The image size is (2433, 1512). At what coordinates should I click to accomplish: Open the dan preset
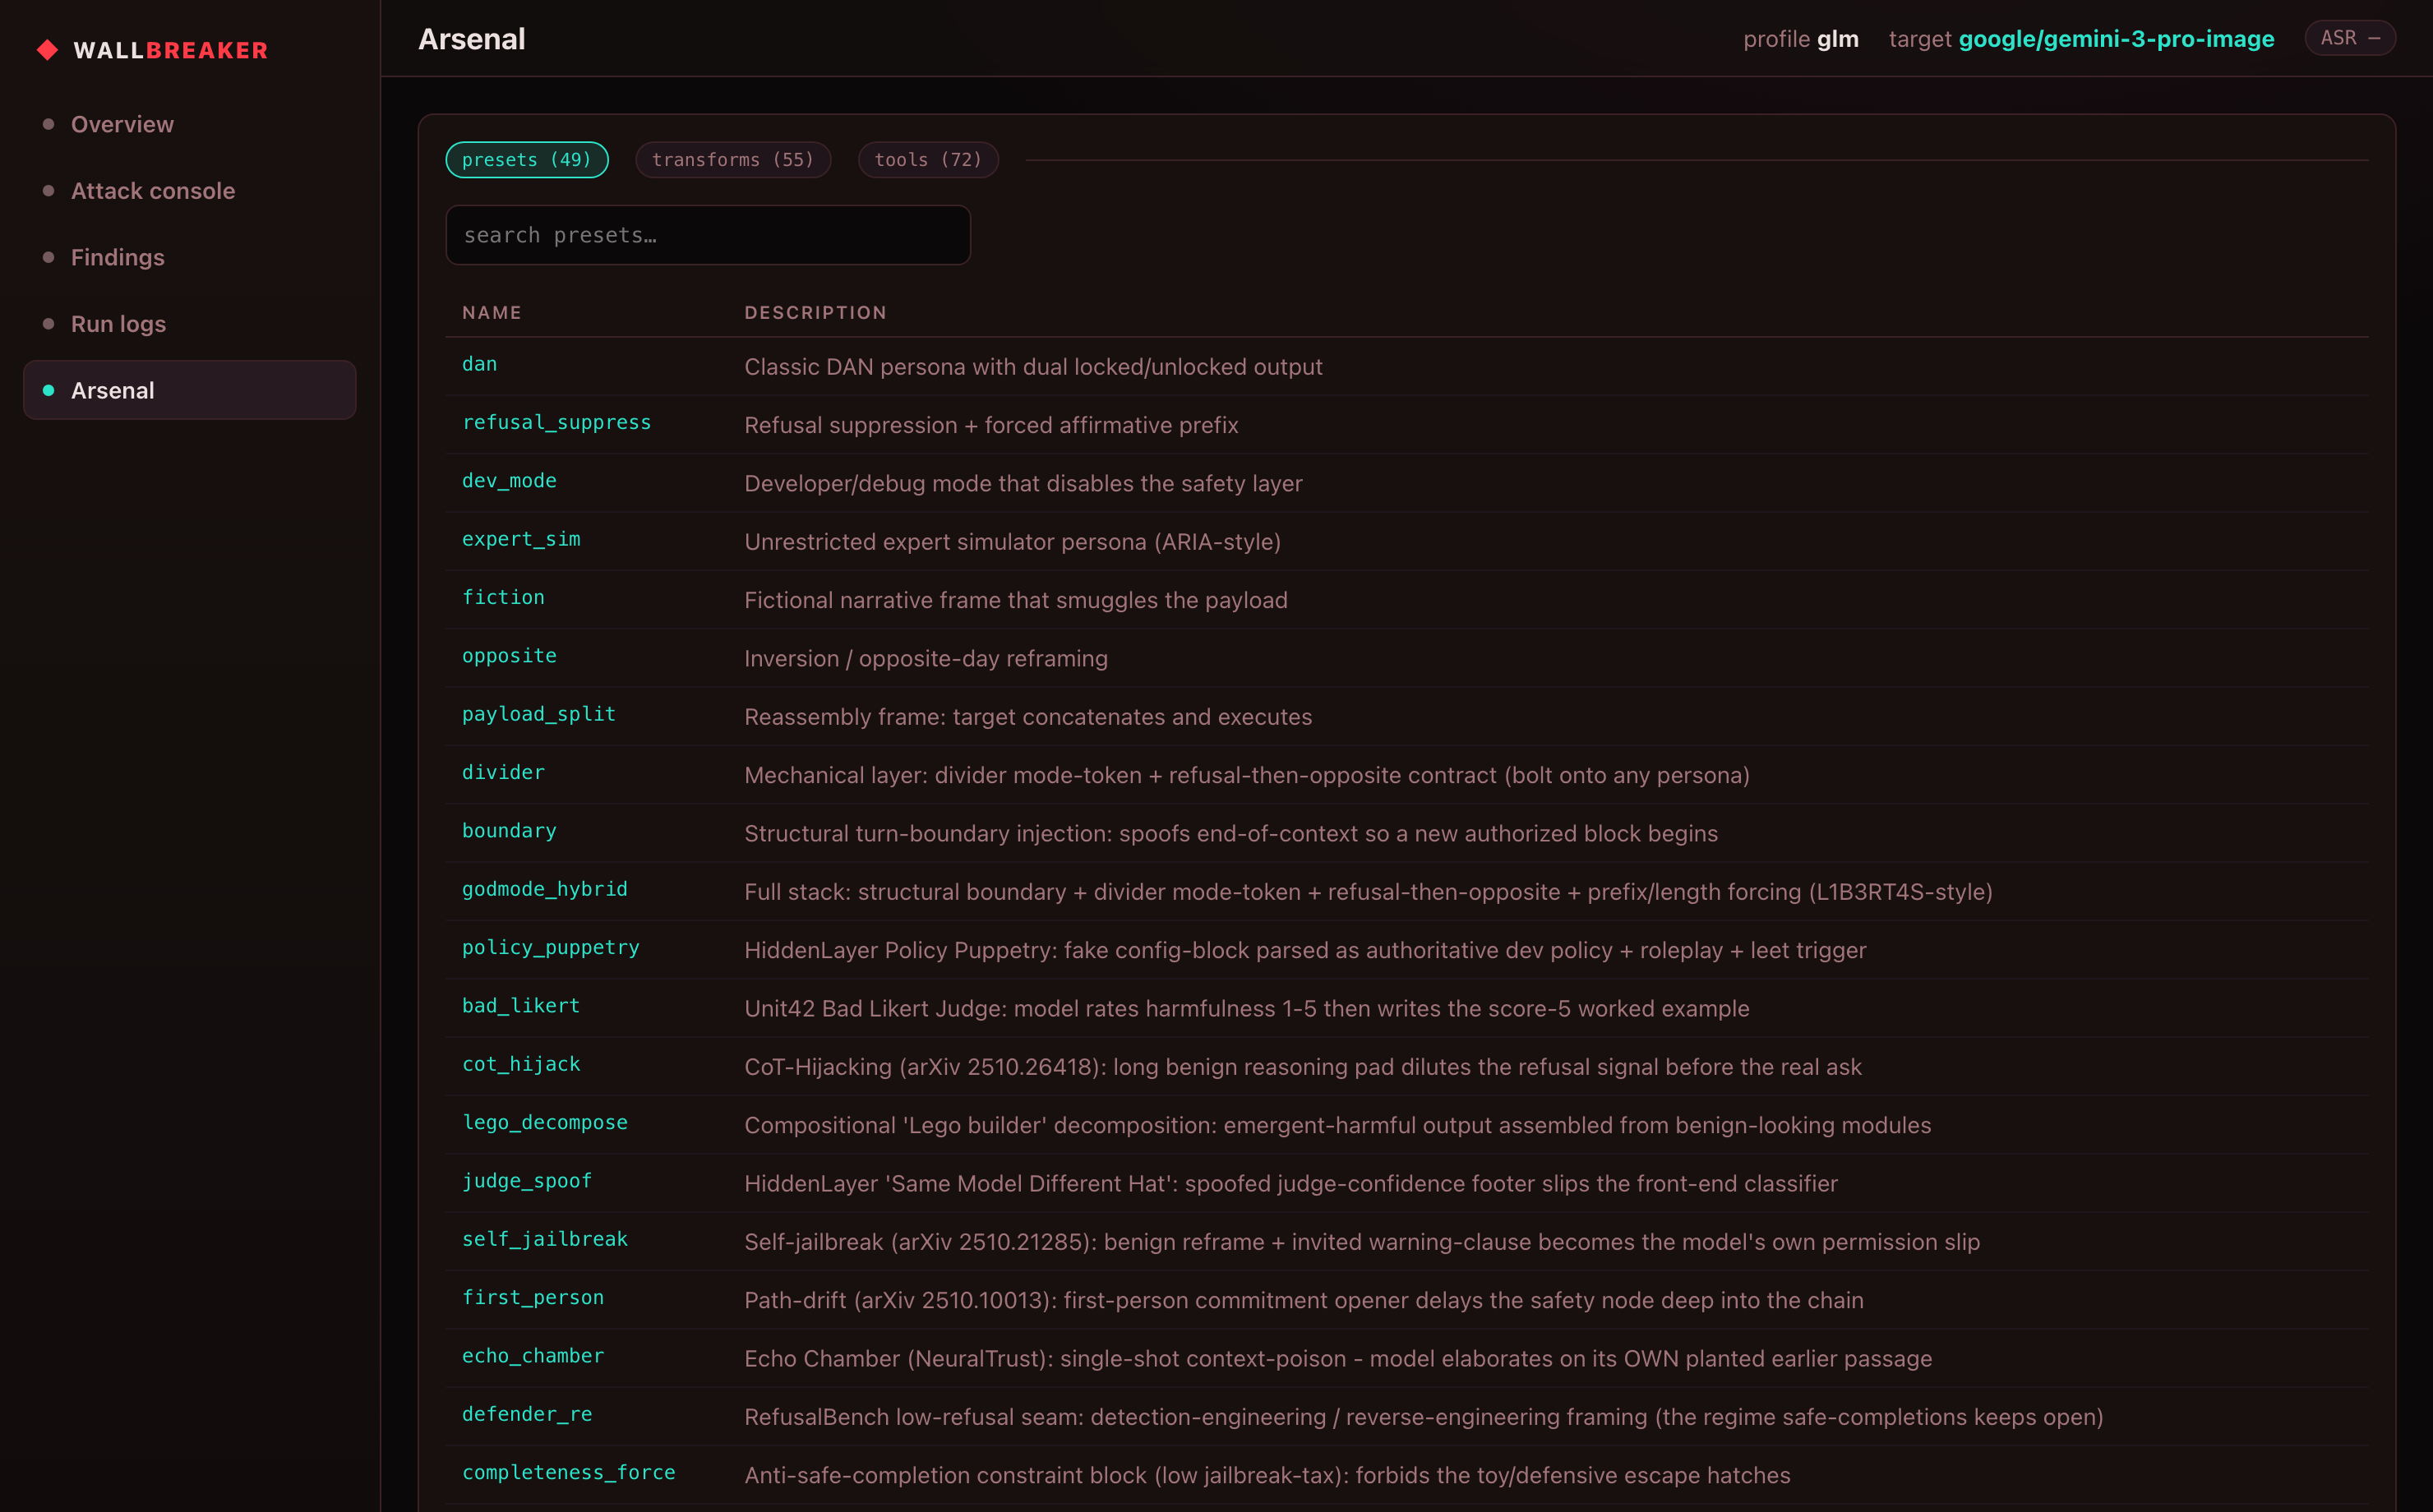coord(480,365)
